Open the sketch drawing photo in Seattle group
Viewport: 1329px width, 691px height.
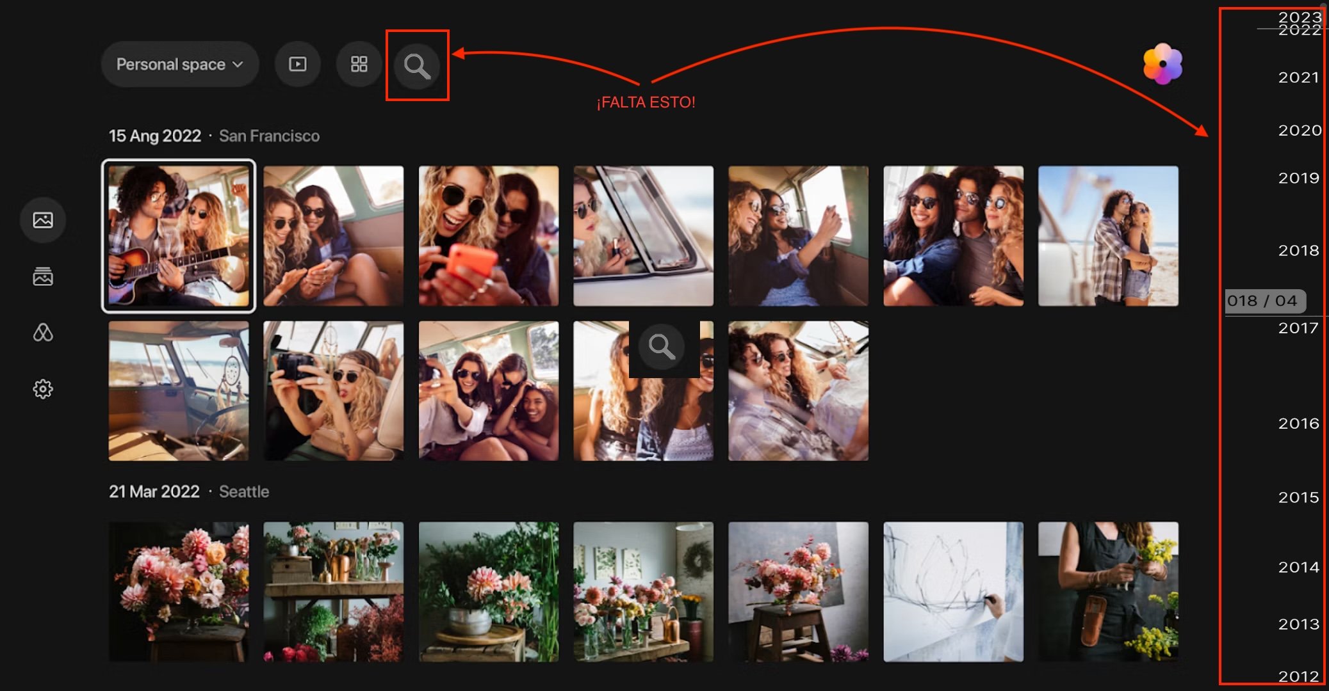tap(953, 592)
